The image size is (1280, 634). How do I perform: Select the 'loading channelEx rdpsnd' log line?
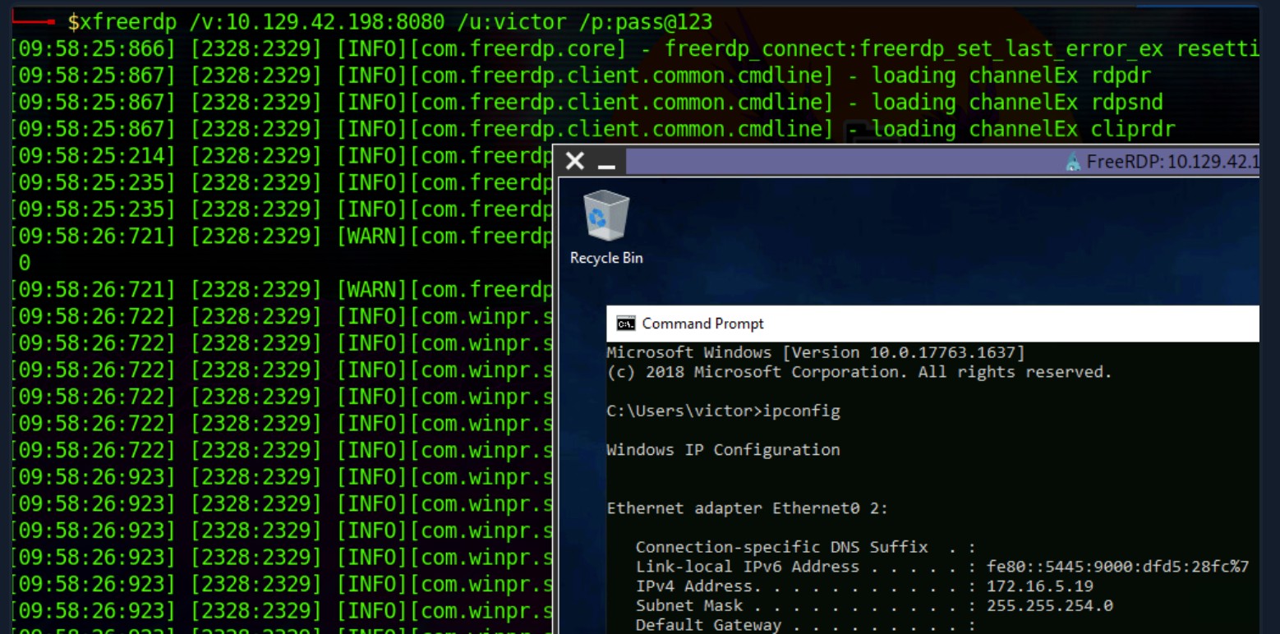[x=587, y=103]
